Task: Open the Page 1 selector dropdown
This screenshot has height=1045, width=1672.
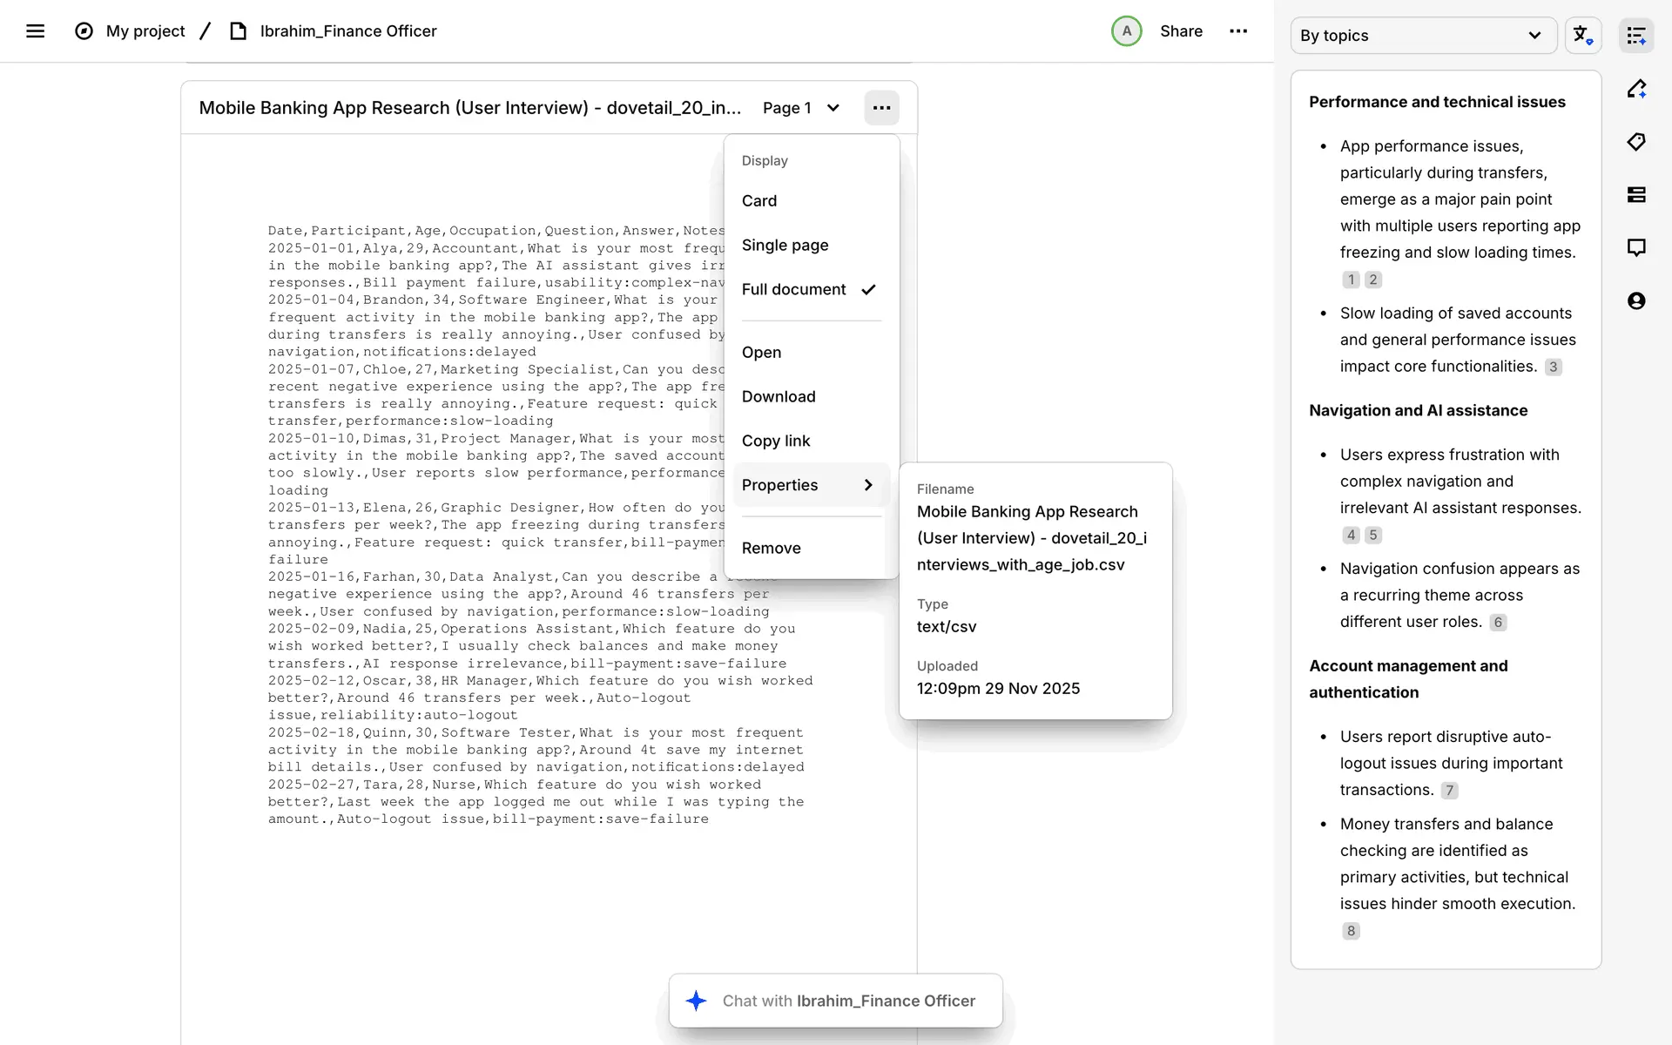Action: point(801,108)
